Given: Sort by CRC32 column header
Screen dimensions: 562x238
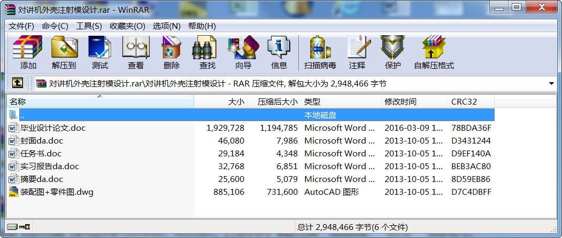Looking at the screenshot, I should (471, 101).
